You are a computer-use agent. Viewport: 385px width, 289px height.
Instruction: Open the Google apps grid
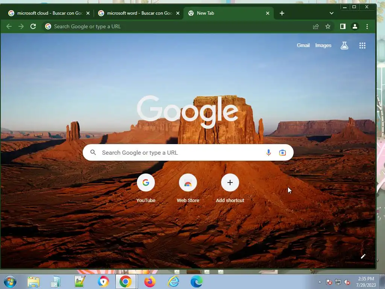[362, 46]
